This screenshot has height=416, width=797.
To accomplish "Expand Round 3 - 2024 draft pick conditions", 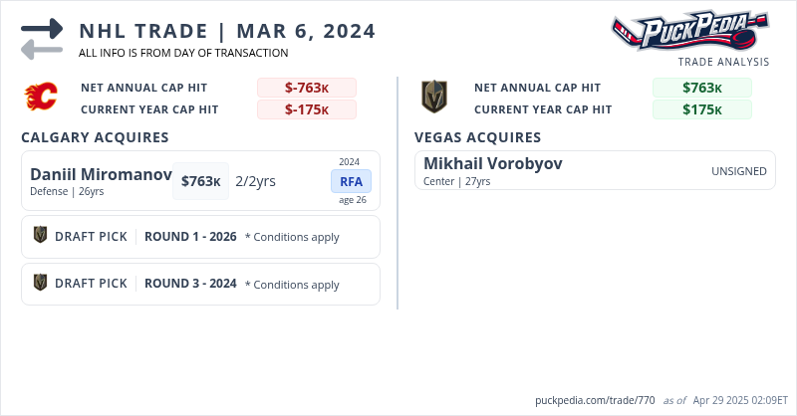I will [x=292, y=285].
